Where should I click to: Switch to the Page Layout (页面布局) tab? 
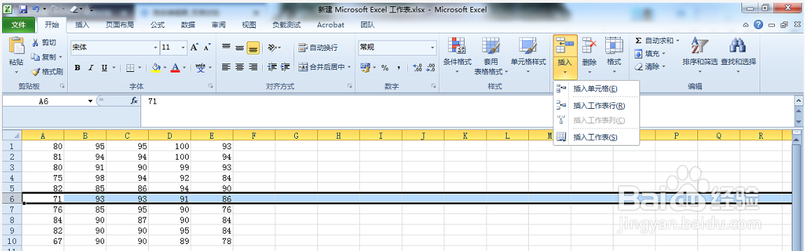[119, 24]
